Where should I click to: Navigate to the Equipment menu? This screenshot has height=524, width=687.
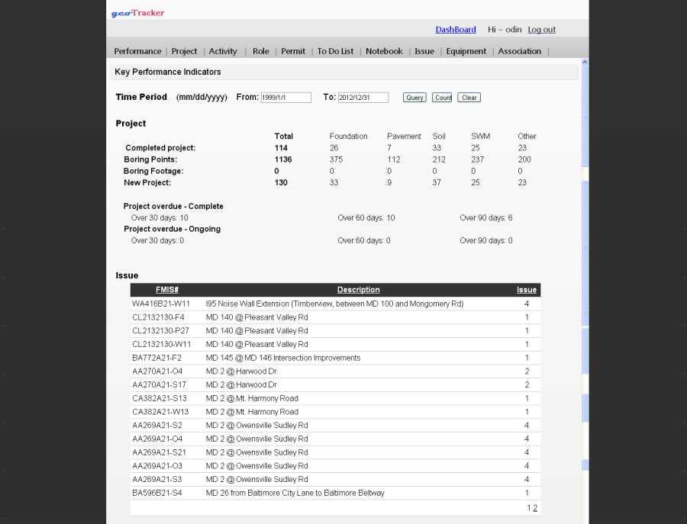(x=466, y=51)
